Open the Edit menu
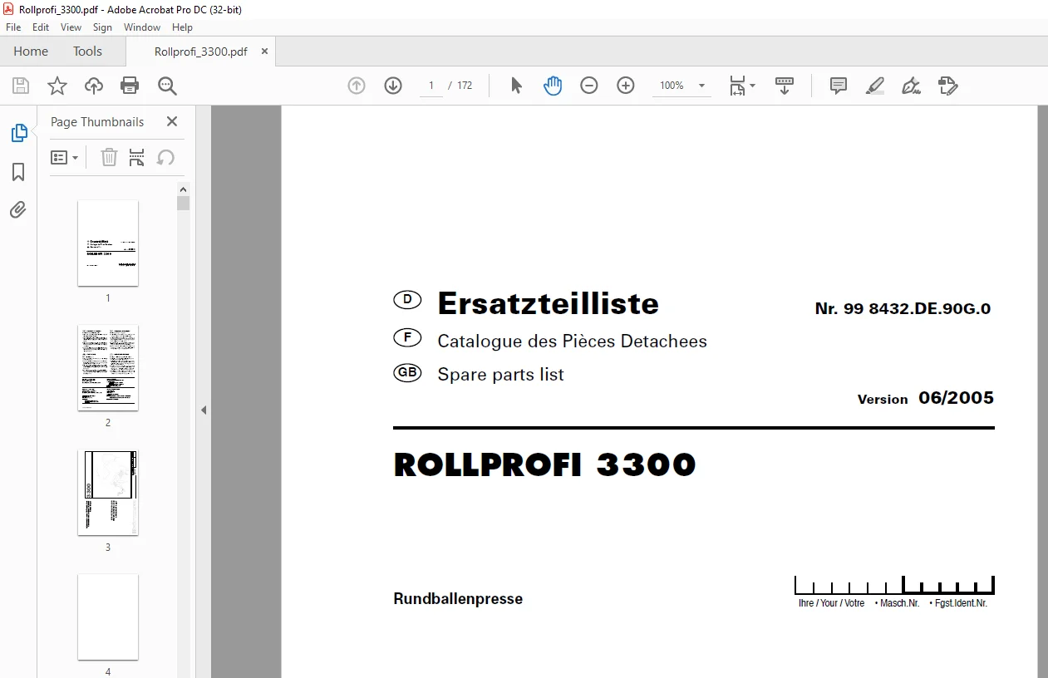This screenshot has height=678, width=1048. pos(41,27)
